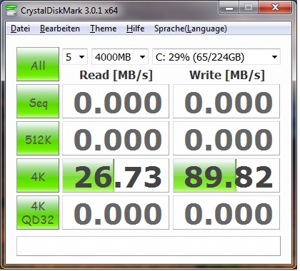Run all benchmarks with the All button
The width and height of the screenshot is (300, 271).
pos(38,64)
